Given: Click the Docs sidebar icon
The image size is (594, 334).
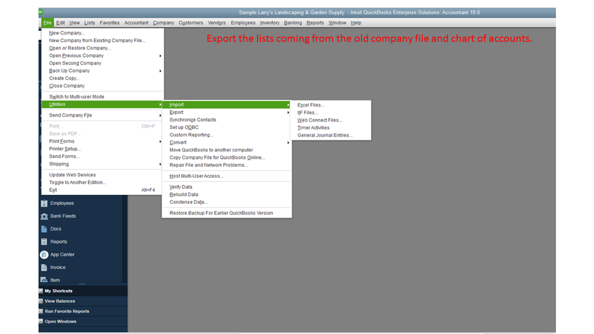Looking at the screenshot, I should pyautogui.click(x=44, y=229).
